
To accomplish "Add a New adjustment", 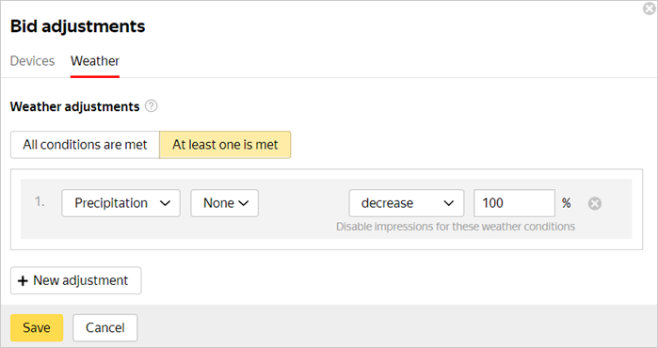I will (x=76, y=280).
